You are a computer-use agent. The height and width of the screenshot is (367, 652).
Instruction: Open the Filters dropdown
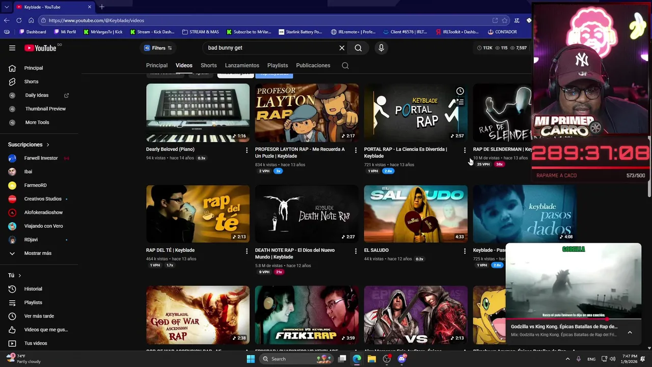pos(158,48)
